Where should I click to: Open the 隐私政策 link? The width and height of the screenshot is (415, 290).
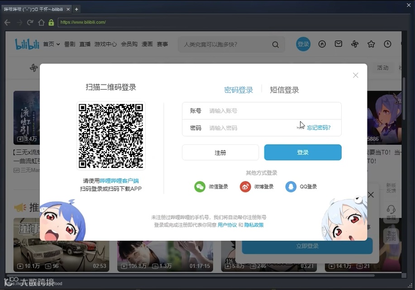tap(254, 225)
